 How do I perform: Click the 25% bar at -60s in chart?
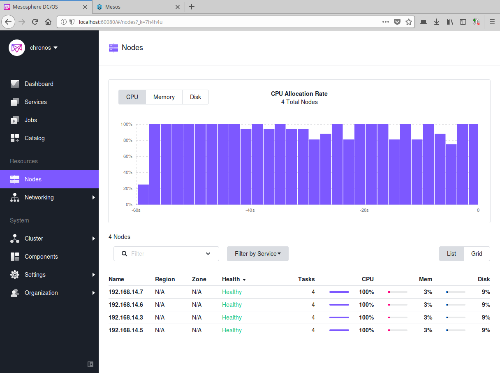(143, 195)
